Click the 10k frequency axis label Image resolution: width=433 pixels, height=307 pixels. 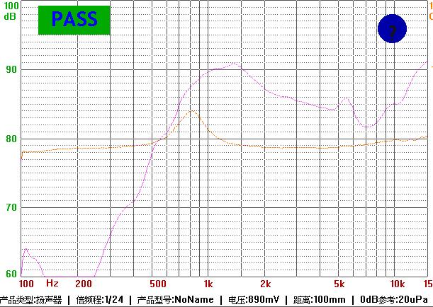[398, 284]
